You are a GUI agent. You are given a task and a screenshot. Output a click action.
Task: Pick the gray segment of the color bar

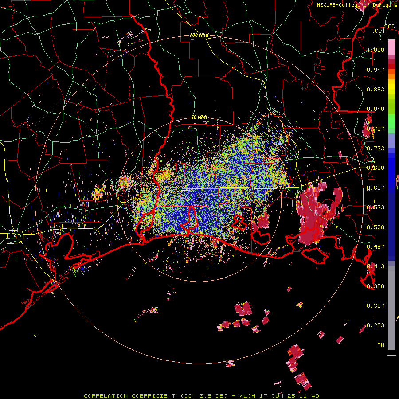coord(391,308)
